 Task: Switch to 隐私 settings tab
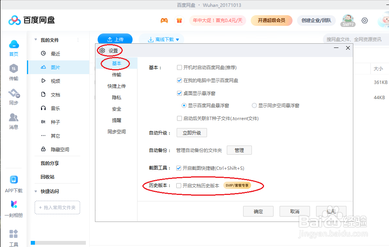pyautogui.click(x=117, y=98)
